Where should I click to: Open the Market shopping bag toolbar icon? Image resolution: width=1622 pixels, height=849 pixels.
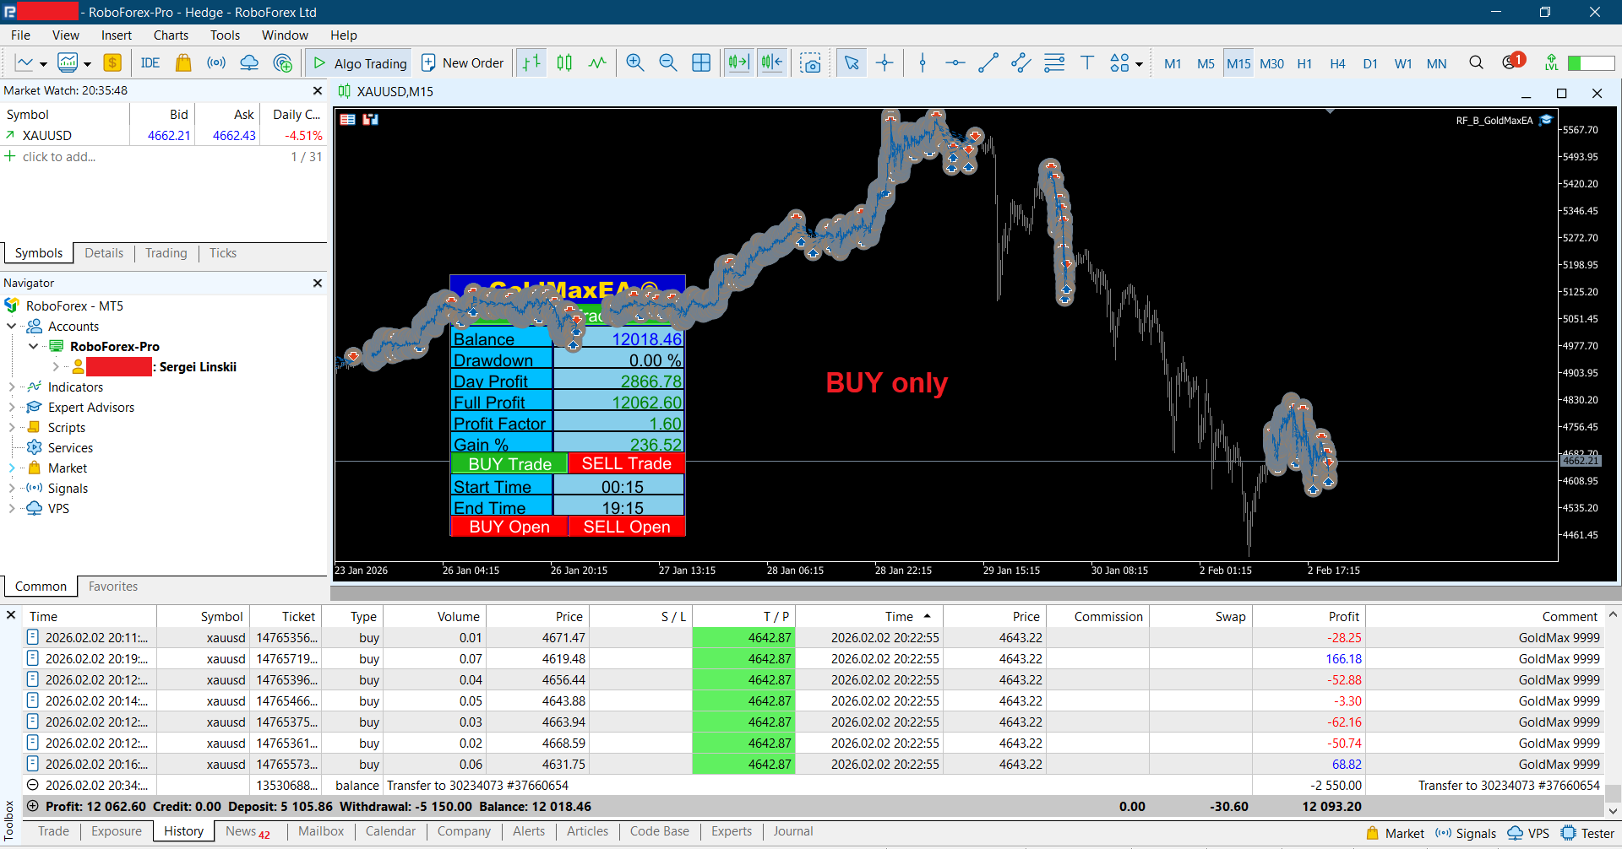tap(183, 63)
